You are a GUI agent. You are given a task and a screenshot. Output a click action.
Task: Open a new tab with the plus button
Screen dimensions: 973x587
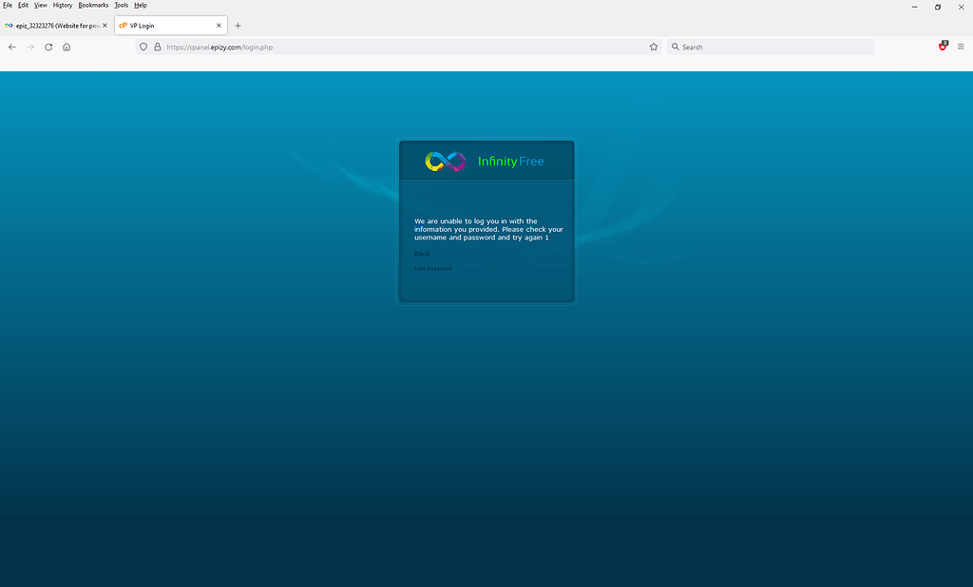click(x=238, y=26)
